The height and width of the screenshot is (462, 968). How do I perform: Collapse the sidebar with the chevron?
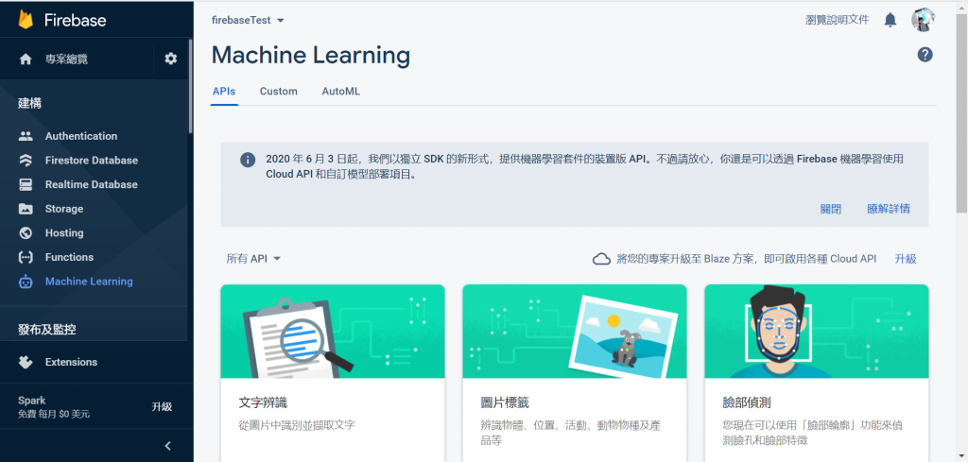[167, 445]
